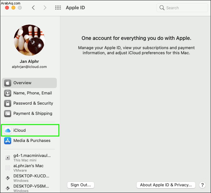Open About Apple ID & Privacy...
The width and height of the screenshot is (211, 193).
166,185
